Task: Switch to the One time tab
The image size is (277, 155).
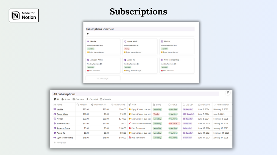Action: click(x=79, y=100)
